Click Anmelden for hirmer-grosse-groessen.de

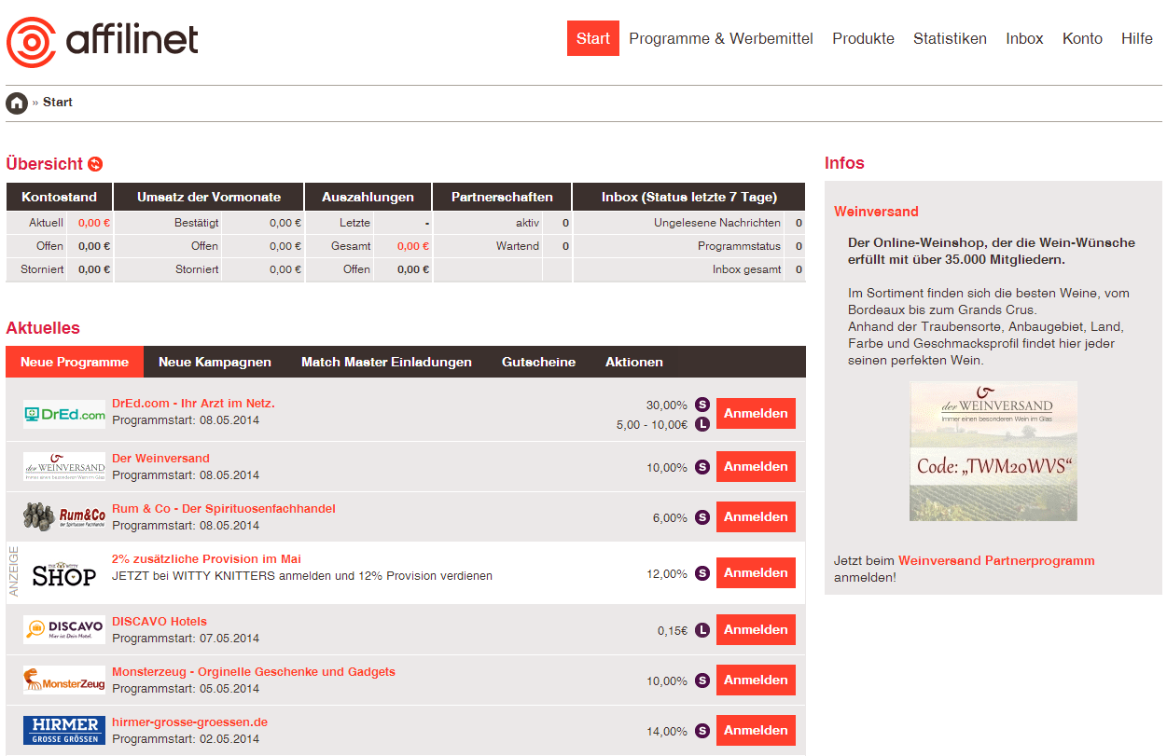coord(756,731)
